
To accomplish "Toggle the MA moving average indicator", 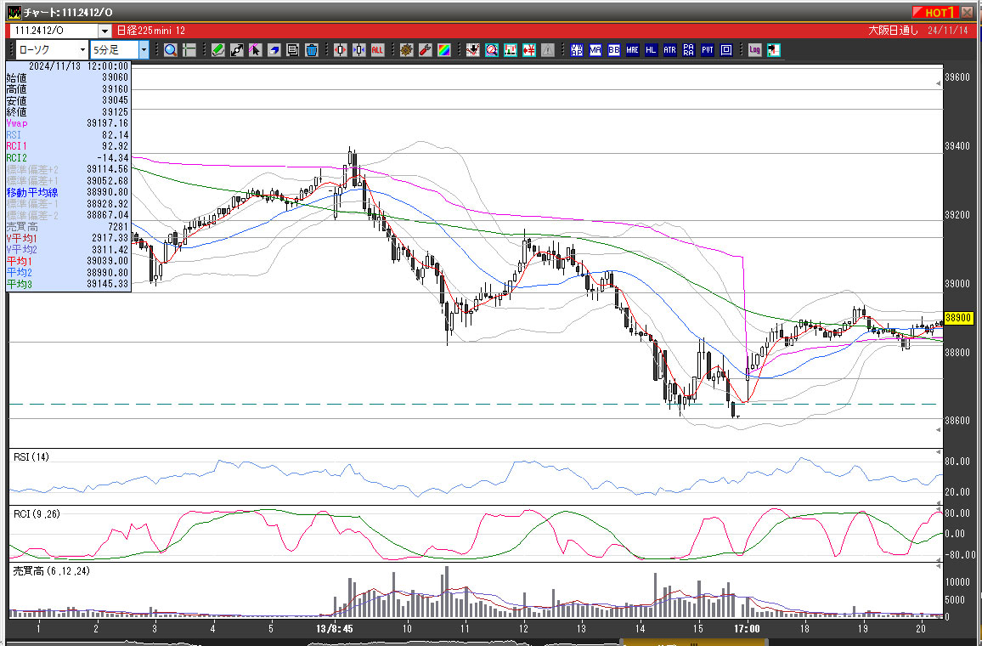I will coord(595,50).
